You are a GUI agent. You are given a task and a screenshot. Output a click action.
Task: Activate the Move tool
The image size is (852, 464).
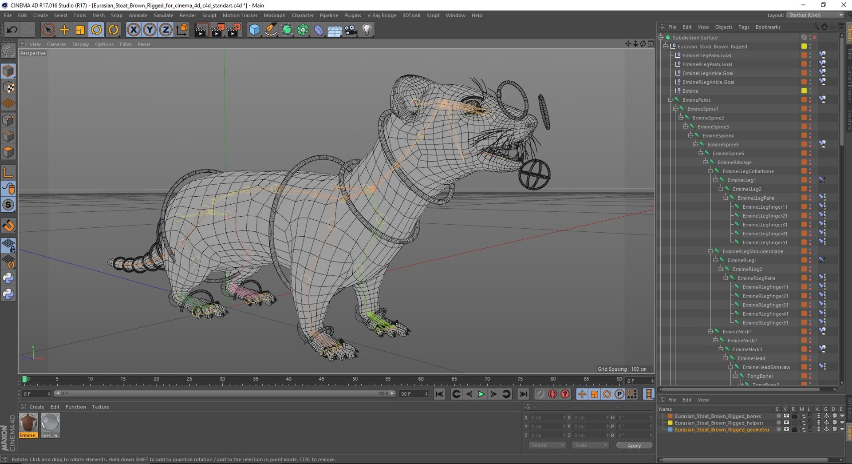click(x=64, y=30)
